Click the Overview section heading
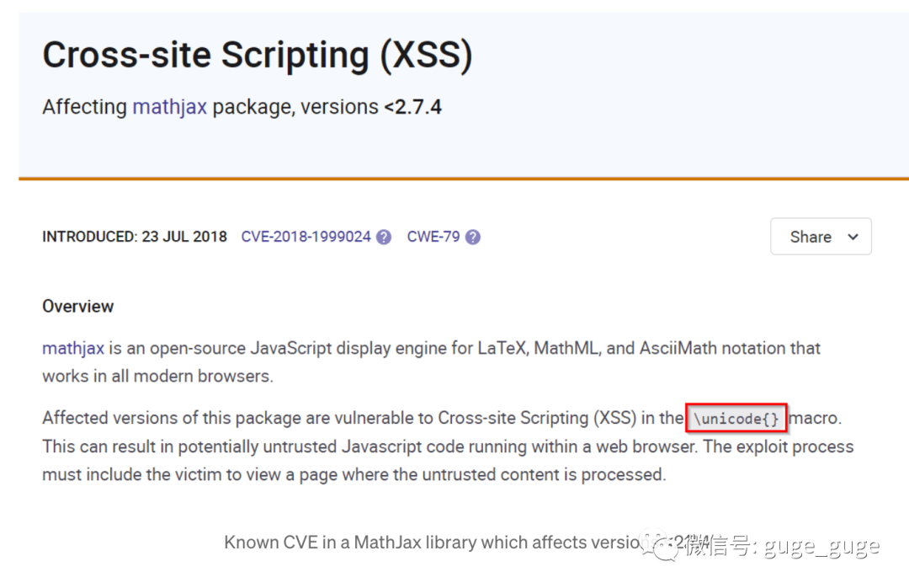This screenshot has width=909, height=588. tap(77, 306)
